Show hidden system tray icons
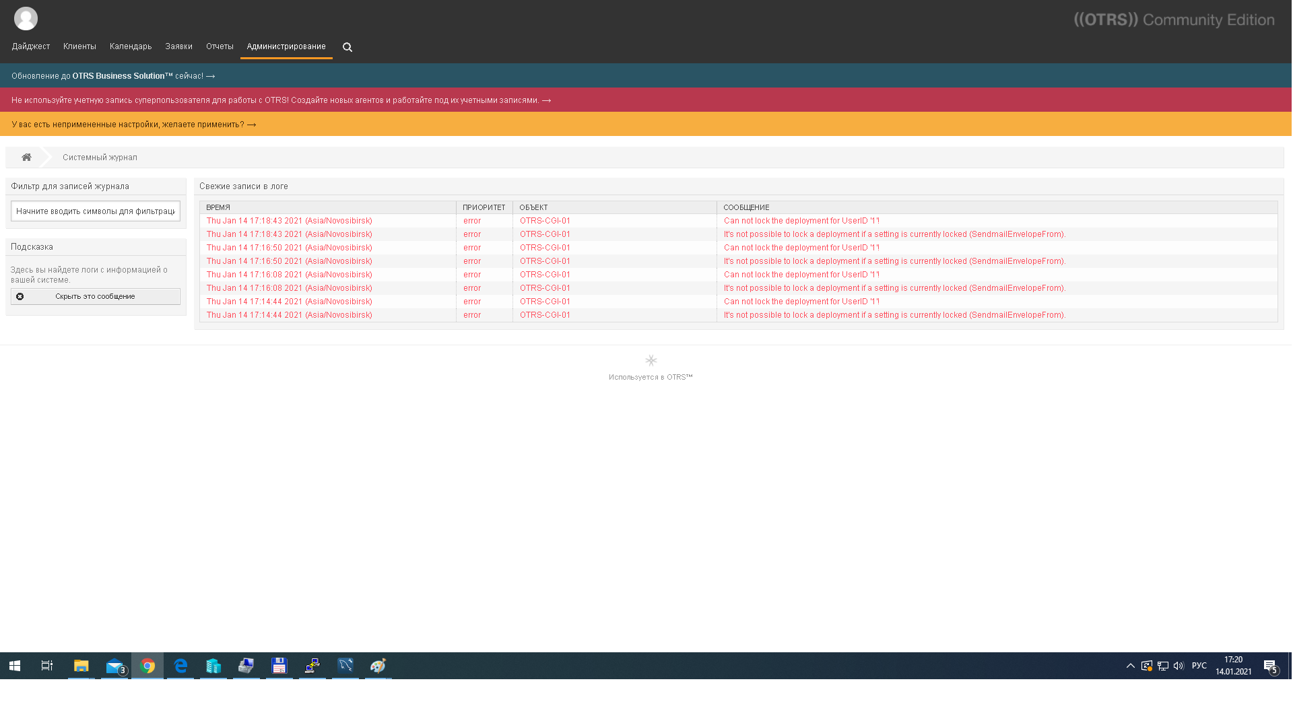 [1131, 666]
